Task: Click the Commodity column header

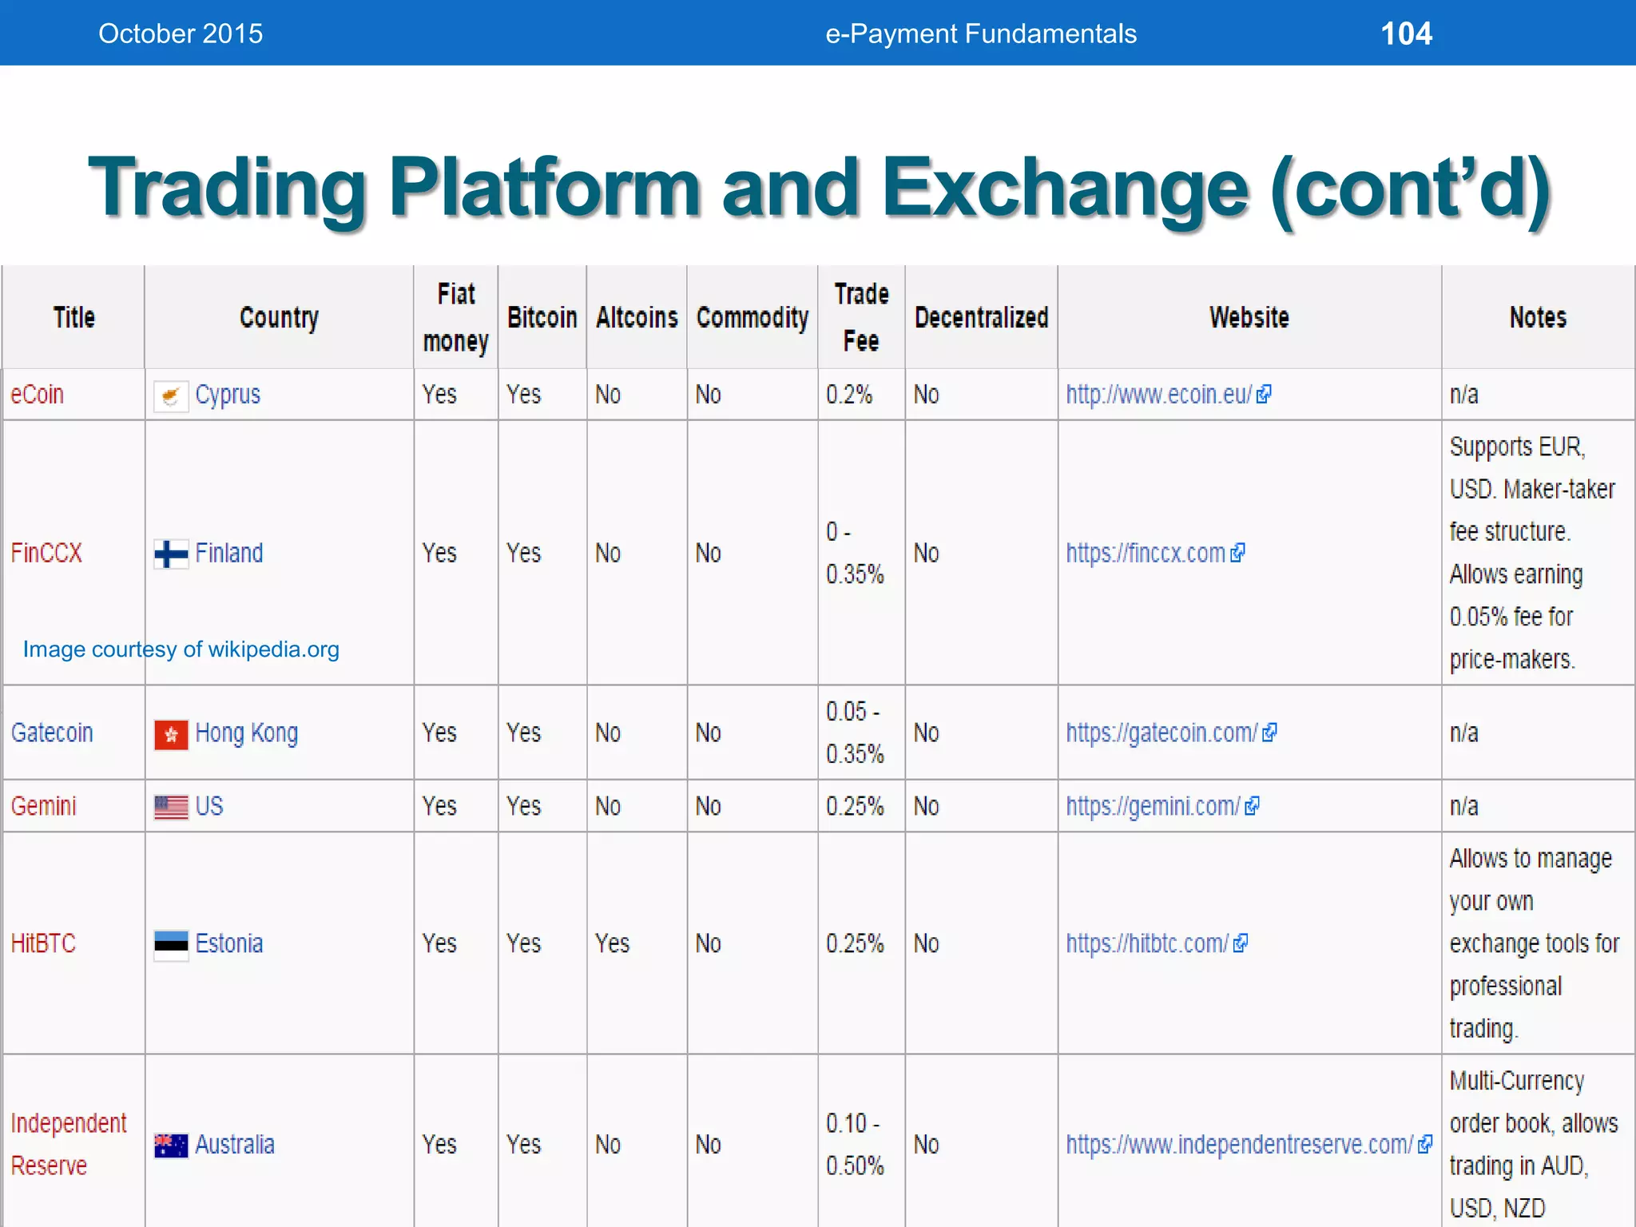Action: pyautogui.click(x=752, y=318)
